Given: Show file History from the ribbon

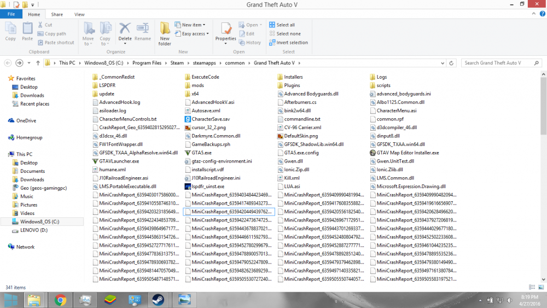Looking at the screenshot, I should (250, 43).
